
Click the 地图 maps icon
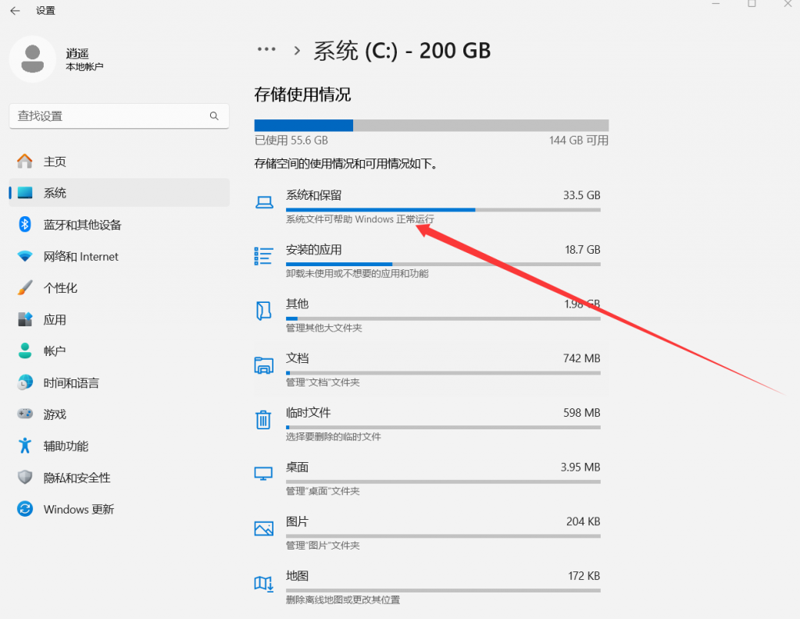tap(263, 582)
